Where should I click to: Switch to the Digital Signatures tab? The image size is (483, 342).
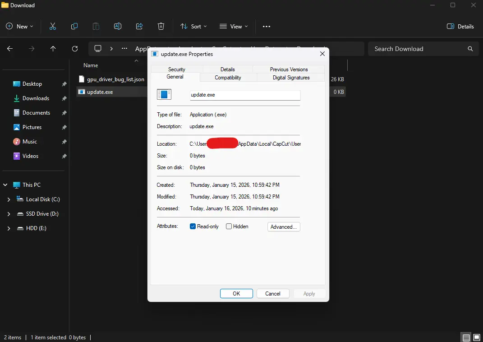291,78
